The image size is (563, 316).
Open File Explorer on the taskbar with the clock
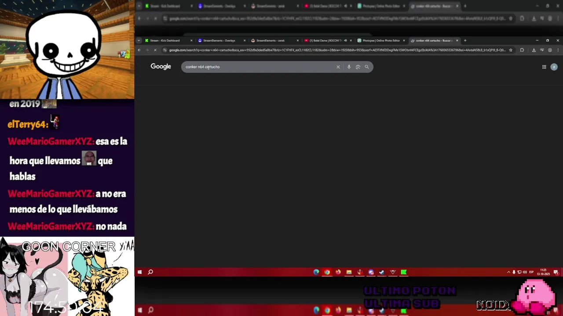[349, 272]
